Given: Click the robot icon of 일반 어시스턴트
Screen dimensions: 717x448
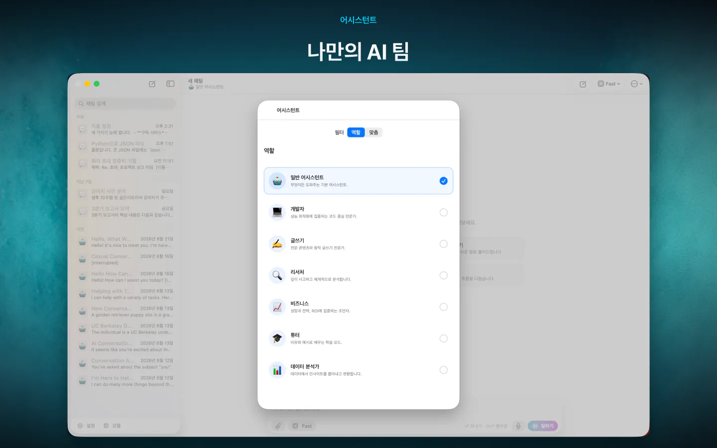Looking at the screenshot, I should coord(277,181).
